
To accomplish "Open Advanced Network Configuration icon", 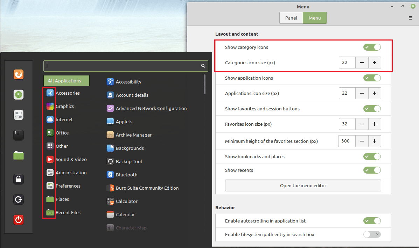I will 110,108.
